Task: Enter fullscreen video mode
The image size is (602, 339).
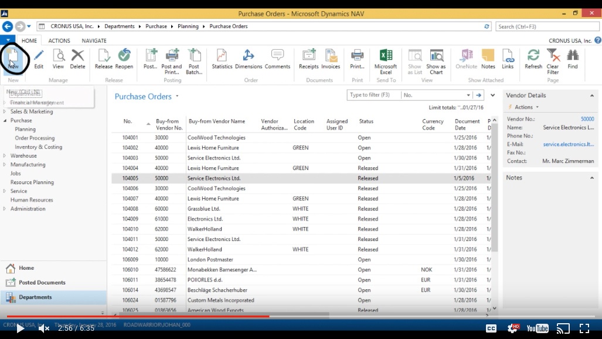Action: (x=584, y=328)
